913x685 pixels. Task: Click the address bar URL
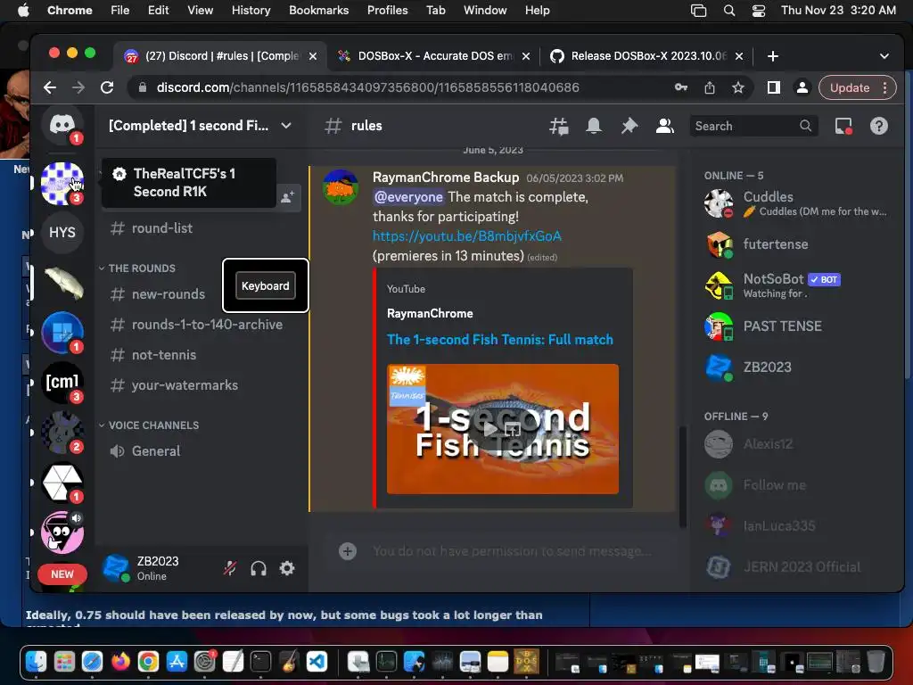(x=368, y=87)
